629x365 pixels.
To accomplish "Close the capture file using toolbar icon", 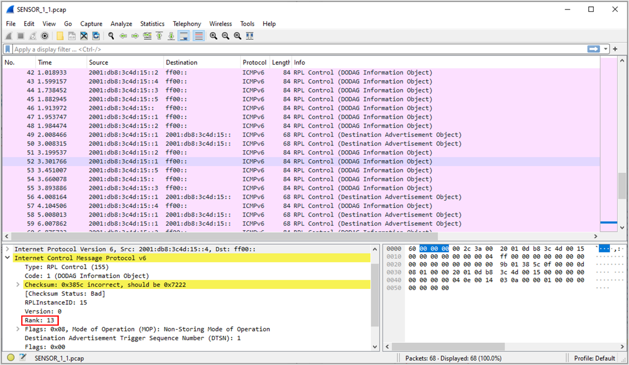I will point(84,36).
